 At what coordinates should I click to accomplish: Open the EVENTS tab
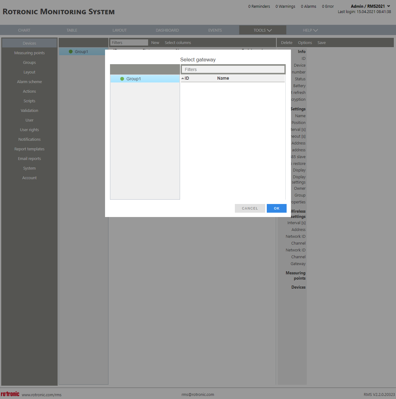tap(215, 30)
